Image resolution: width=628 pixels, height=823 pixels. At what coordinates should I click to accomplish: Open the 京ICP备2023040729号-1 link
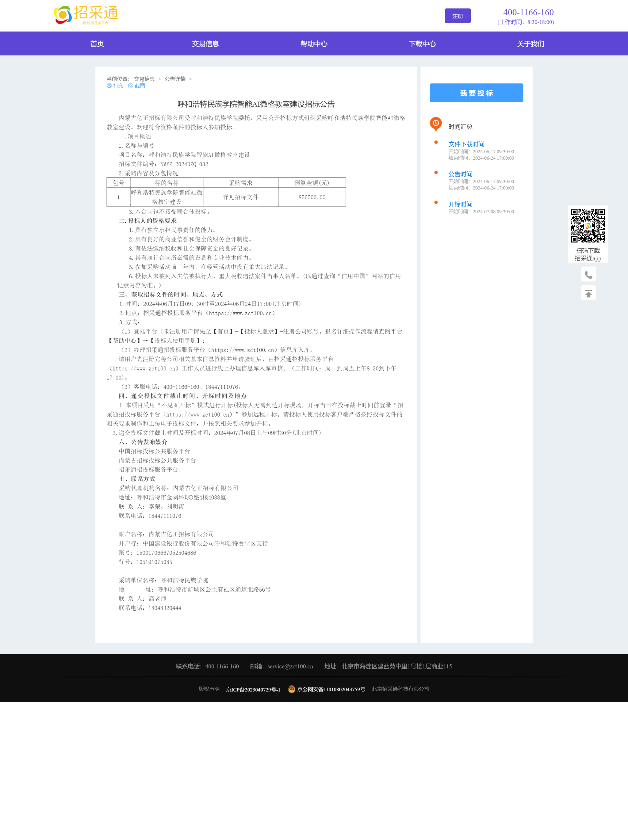click(253, 690)
